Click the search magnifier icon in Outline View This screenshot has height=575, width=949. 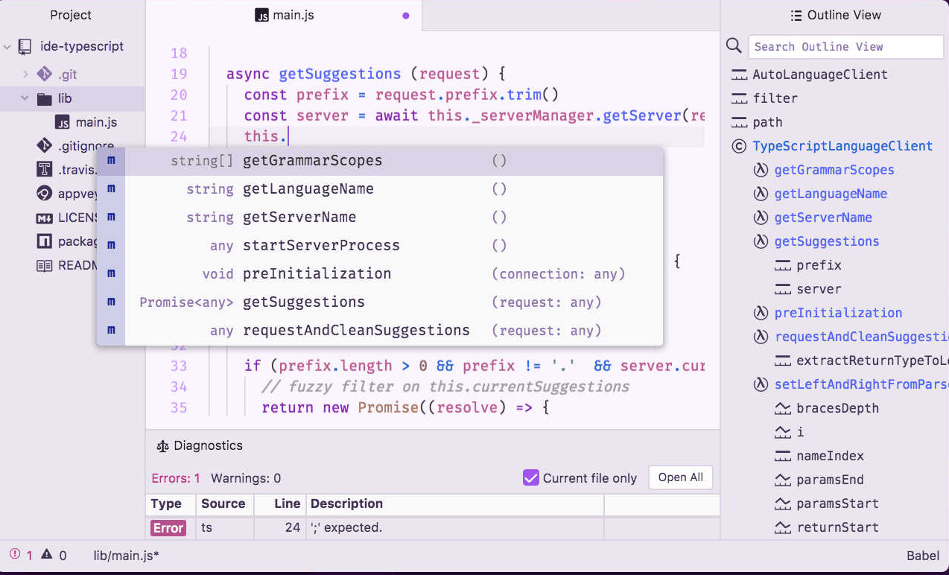pos(734,46)
